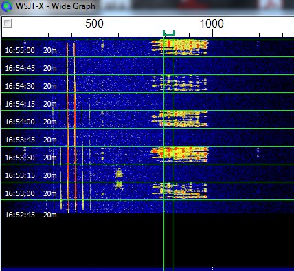Click the small yellow signal below 500 in top row

pos(102,45)
